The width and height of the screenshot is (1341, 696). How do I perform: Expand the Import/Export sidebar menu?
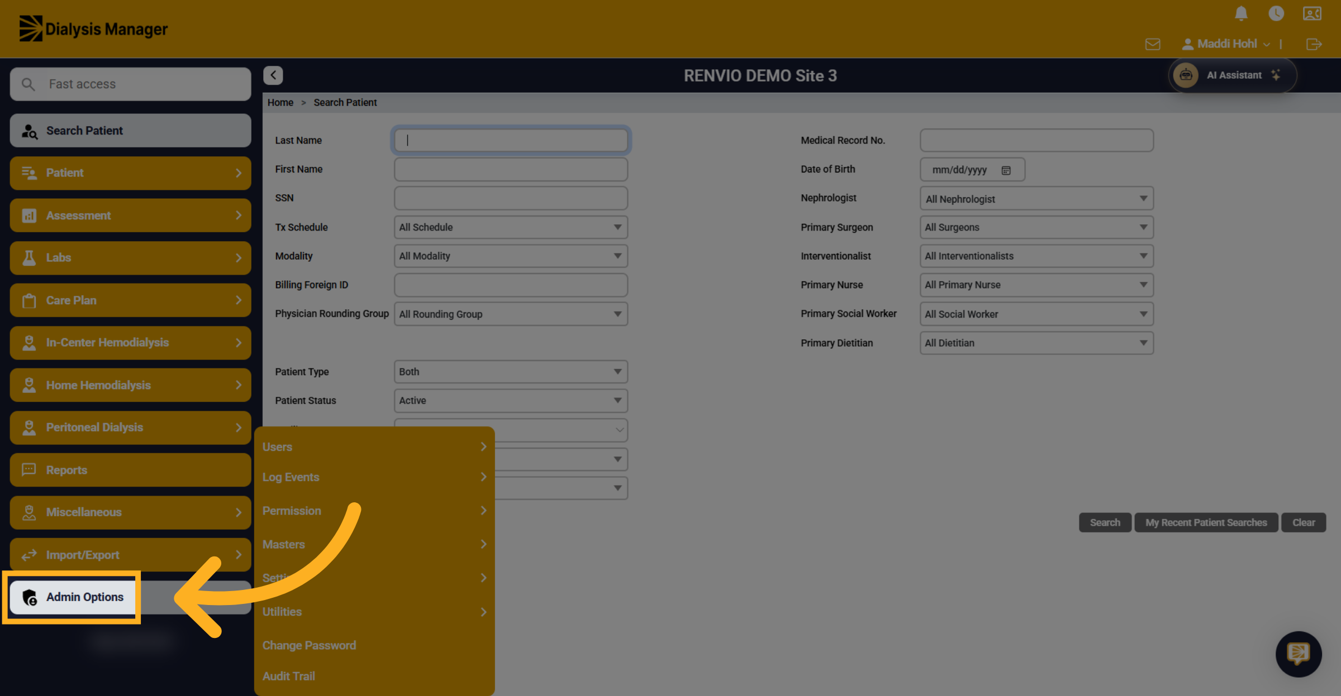[x=130, y=555]
